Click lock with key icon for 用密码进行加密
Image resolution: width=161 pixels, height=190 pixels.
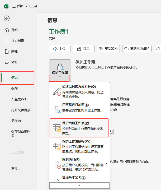(x=57, y=110)
